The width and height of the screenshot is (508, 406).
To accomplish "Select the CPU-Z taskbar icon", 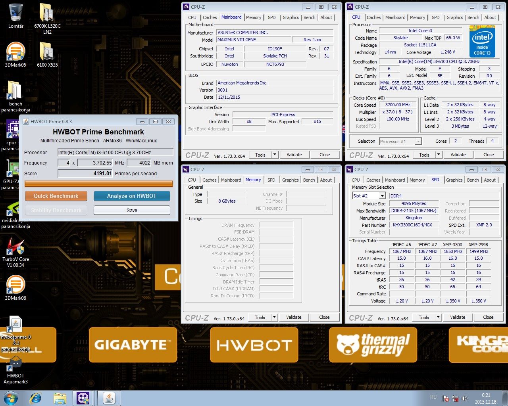I will 83,398.
